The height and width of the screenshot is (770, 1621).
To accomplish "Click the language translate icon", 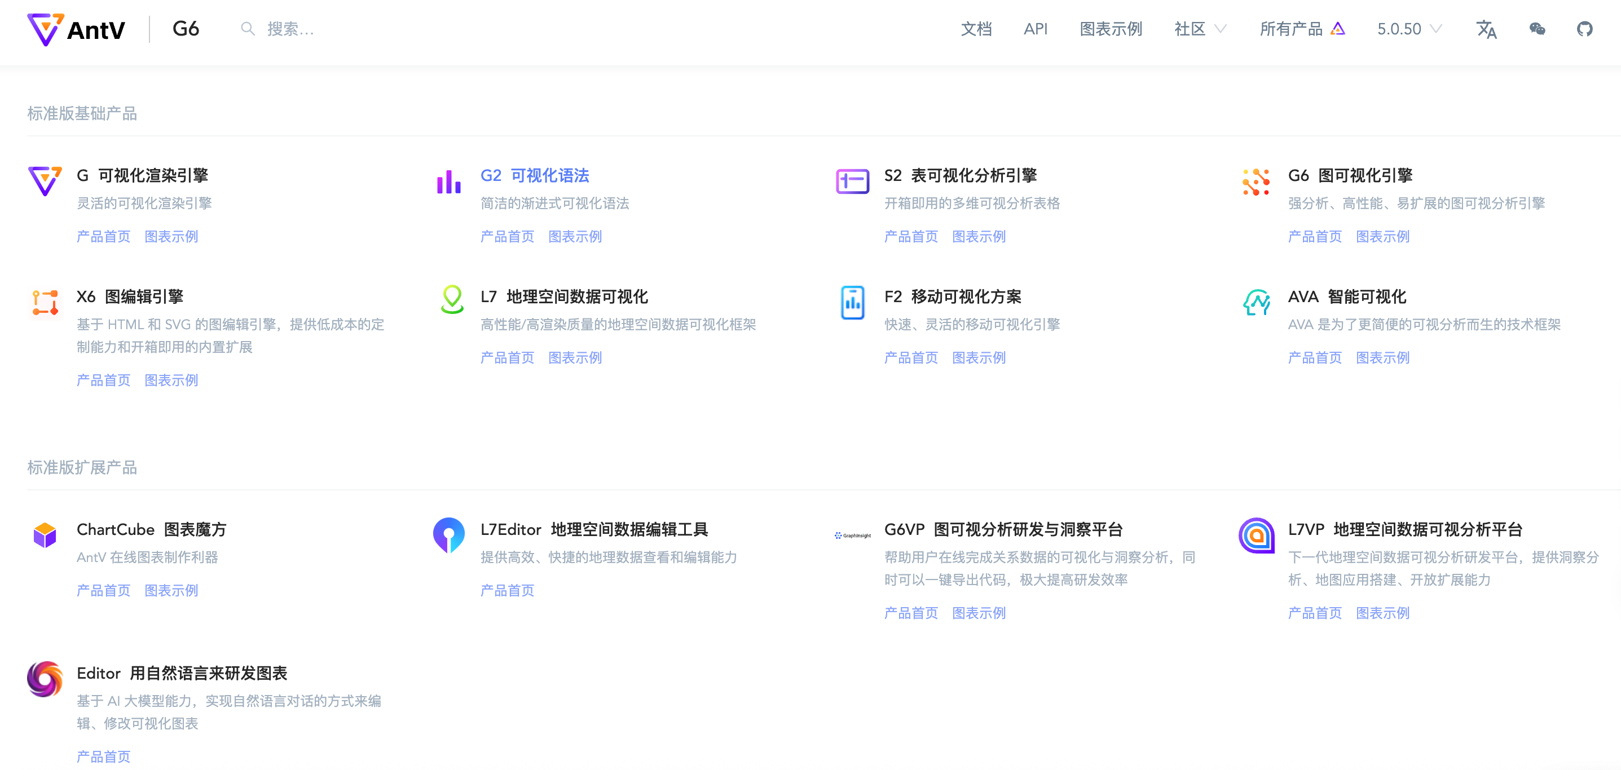I will point(1486,29).
